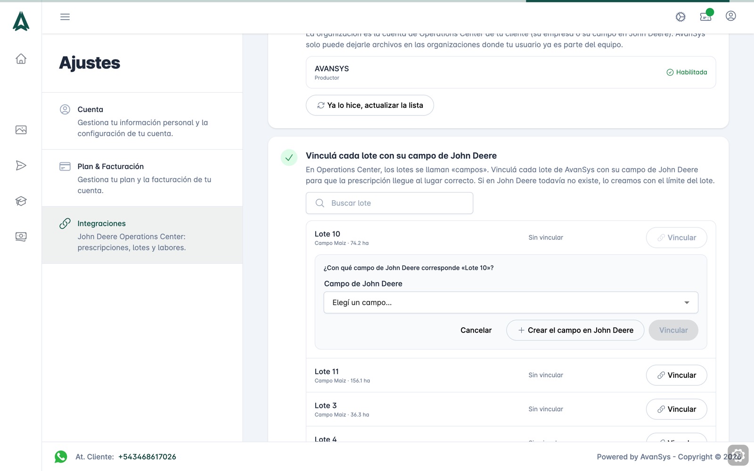
Task: Click the Habilitada status label
Action: pos(687,72)
